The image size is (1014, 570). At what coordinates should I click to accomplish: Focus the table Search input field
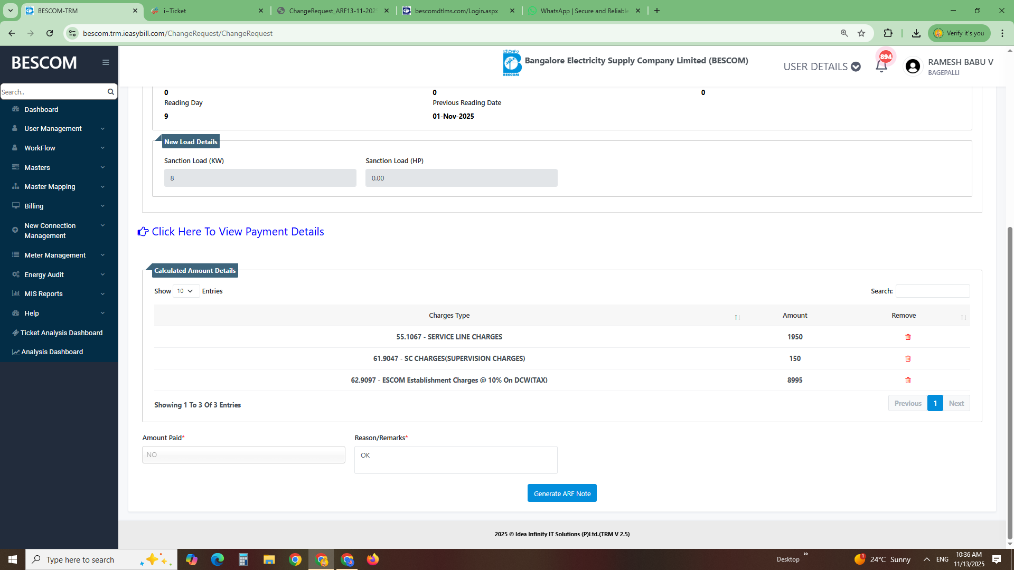click(x=932, y=291)
